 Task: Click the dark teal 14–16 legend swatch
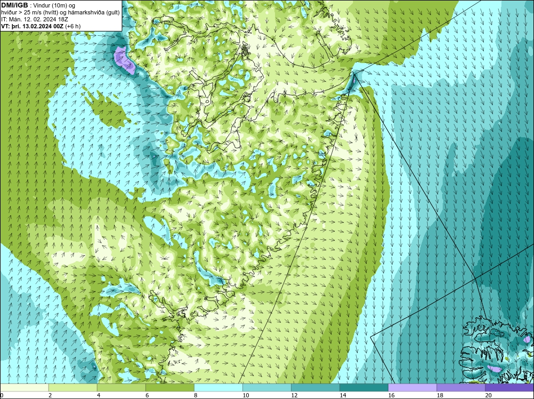coord(364,387)
